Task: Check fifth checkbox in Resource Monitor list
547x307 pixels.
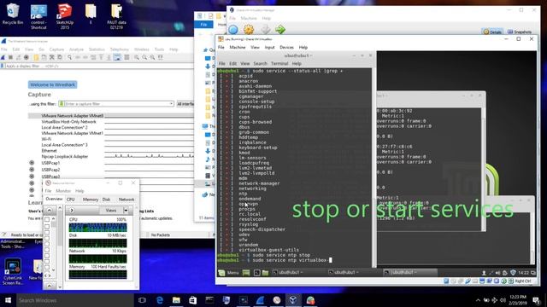Action: coord(47,244)
